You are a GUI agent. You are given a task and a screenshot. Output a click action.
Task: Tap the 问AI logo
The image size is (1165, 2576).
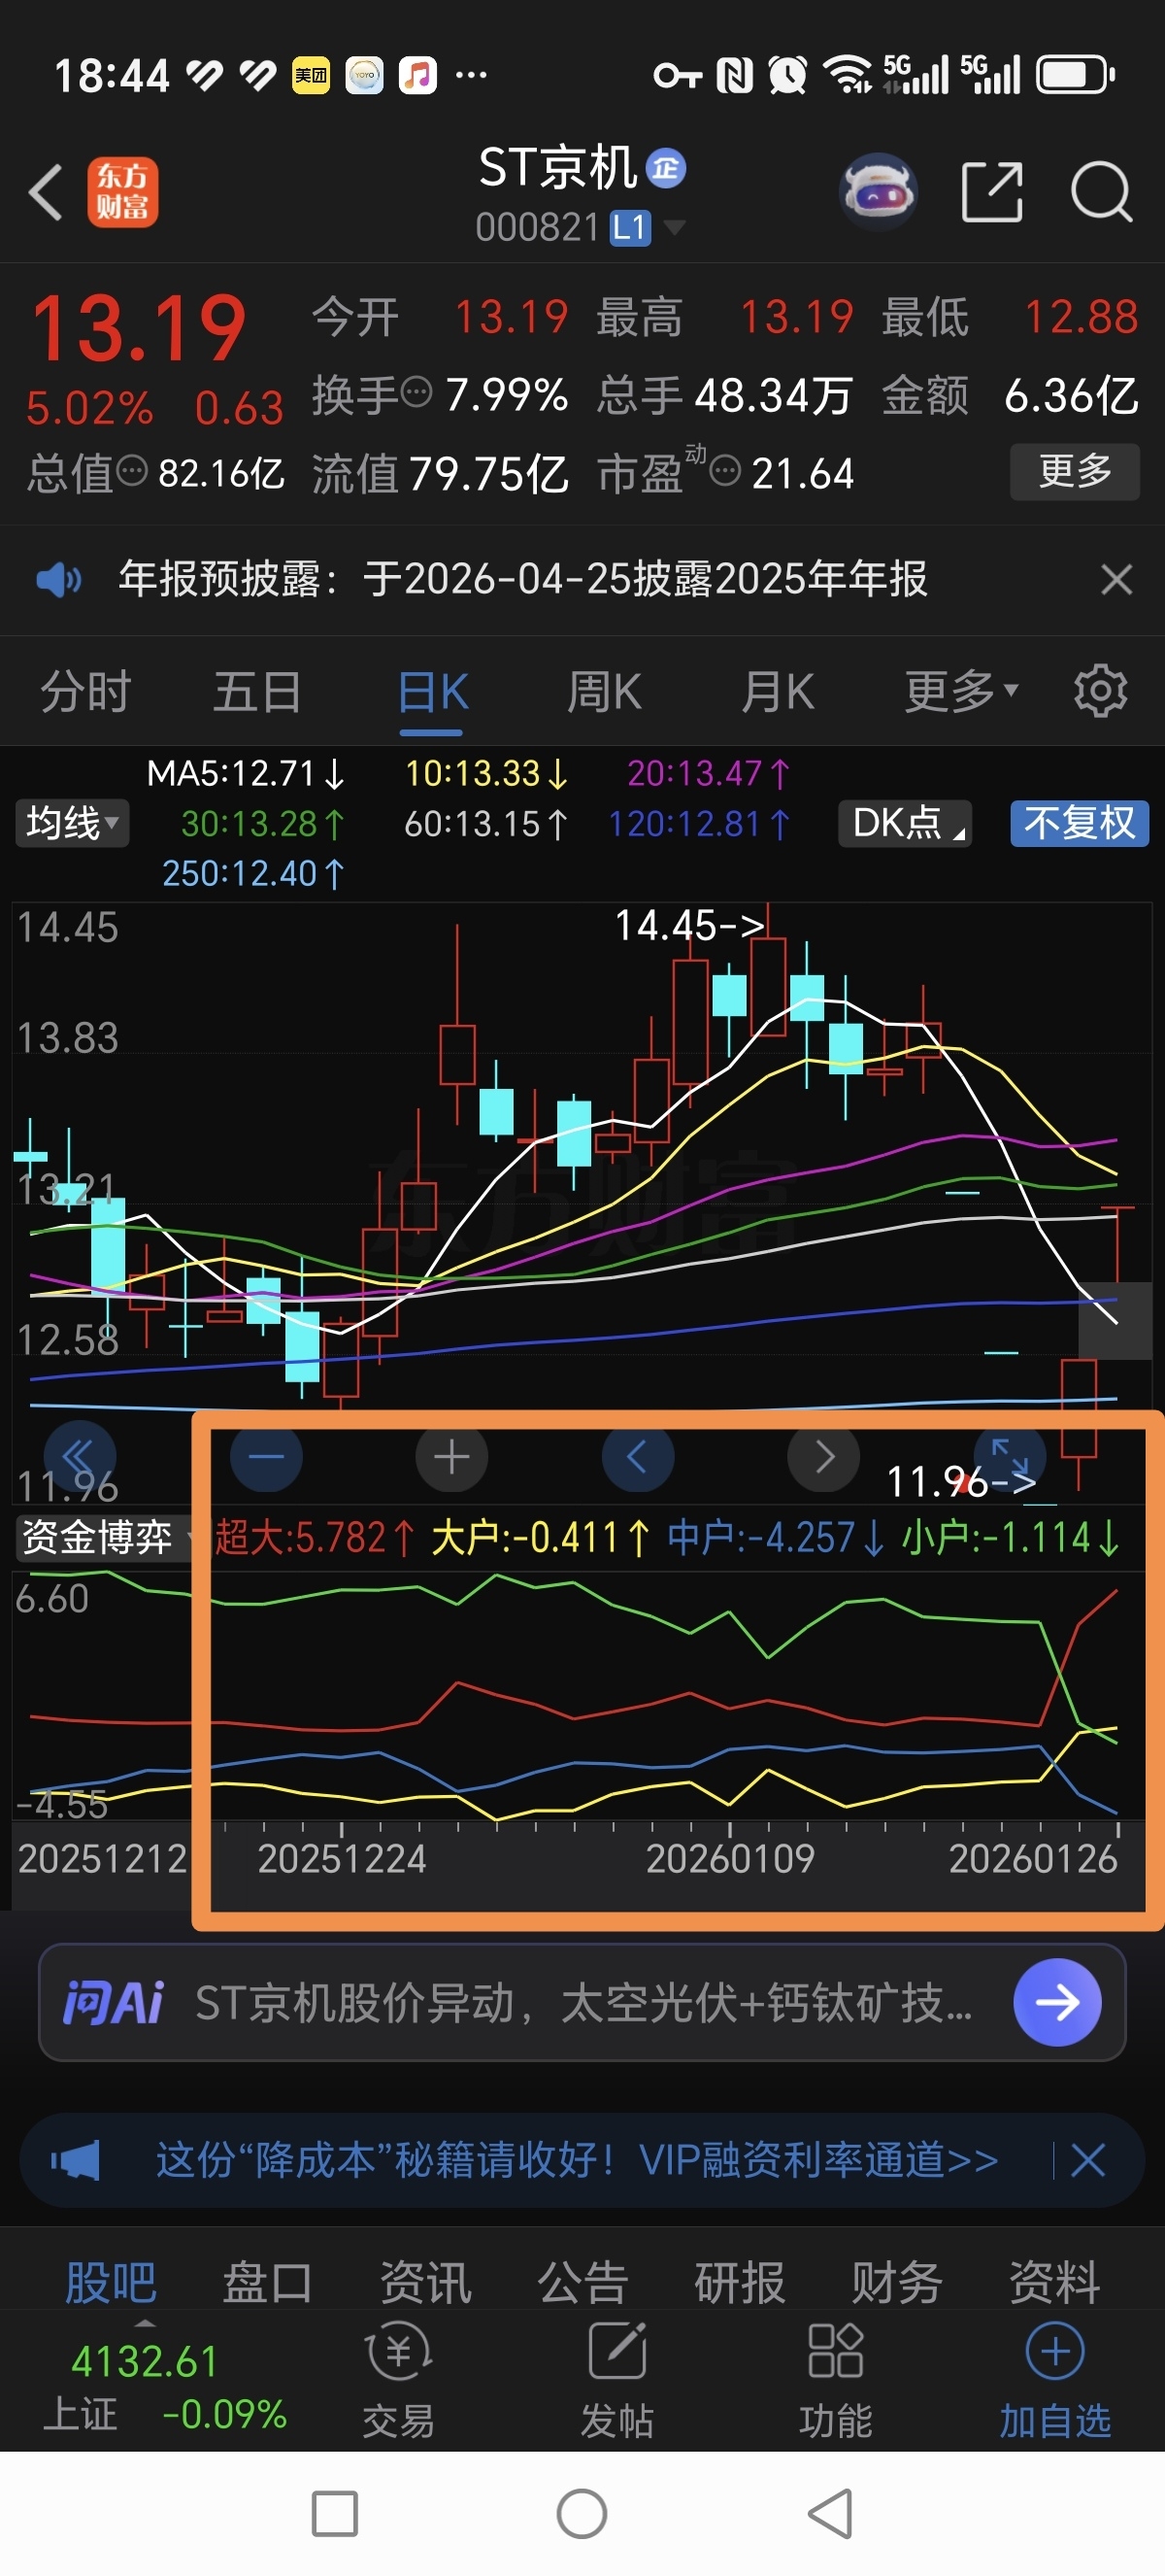click(x=113, y=2002)
